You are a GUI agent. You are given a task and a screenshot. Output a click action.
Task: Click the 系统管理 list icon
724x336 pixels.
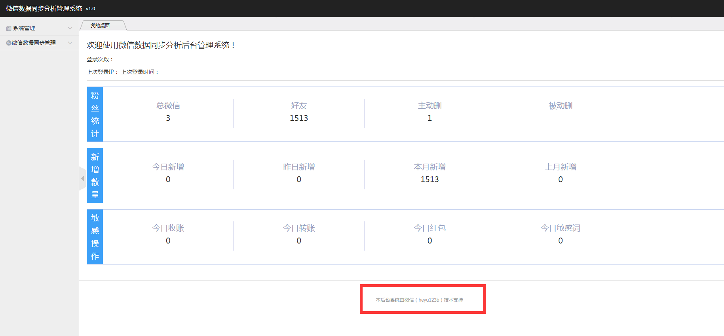click(9, 28)
